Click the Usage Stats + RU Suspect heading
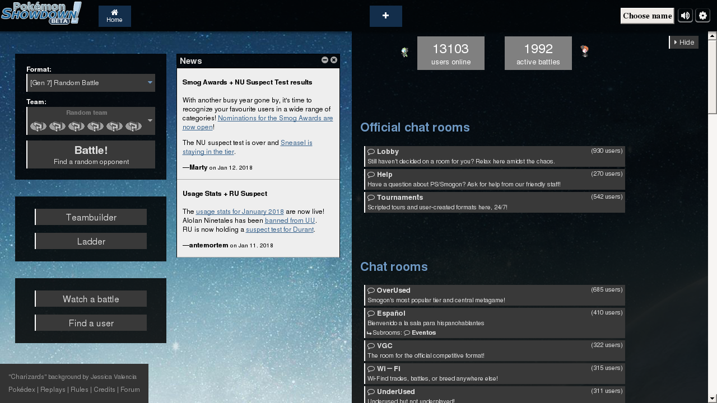717x403 pixels. pos(225,194)
